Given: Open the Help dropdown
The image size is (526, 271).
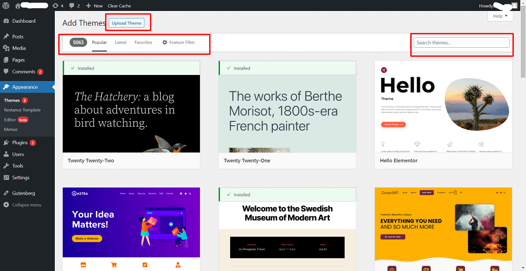Looking at the screenshot, I should pyautogui.click(x=500, y=16).
